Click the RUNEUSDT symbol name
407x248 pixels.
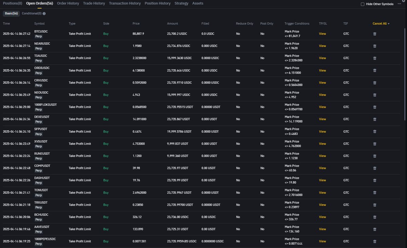tap(42, 153)
